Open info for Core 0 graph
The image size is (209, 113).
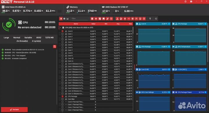pyautogui.click(x=169, y=24)
